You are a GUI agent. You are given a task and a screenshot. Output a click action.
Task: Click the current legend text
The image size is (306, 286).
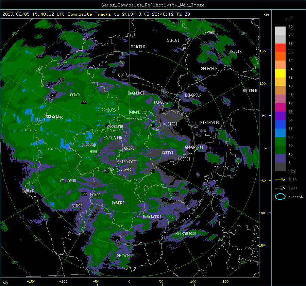(x=295, y=197)
